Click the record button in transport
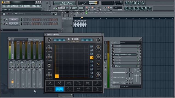Viewport: 175px width, 98px height. (67, 8)
